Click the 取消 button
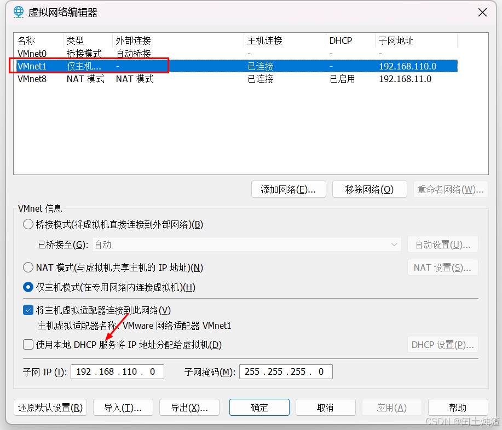 pos(326,407)
